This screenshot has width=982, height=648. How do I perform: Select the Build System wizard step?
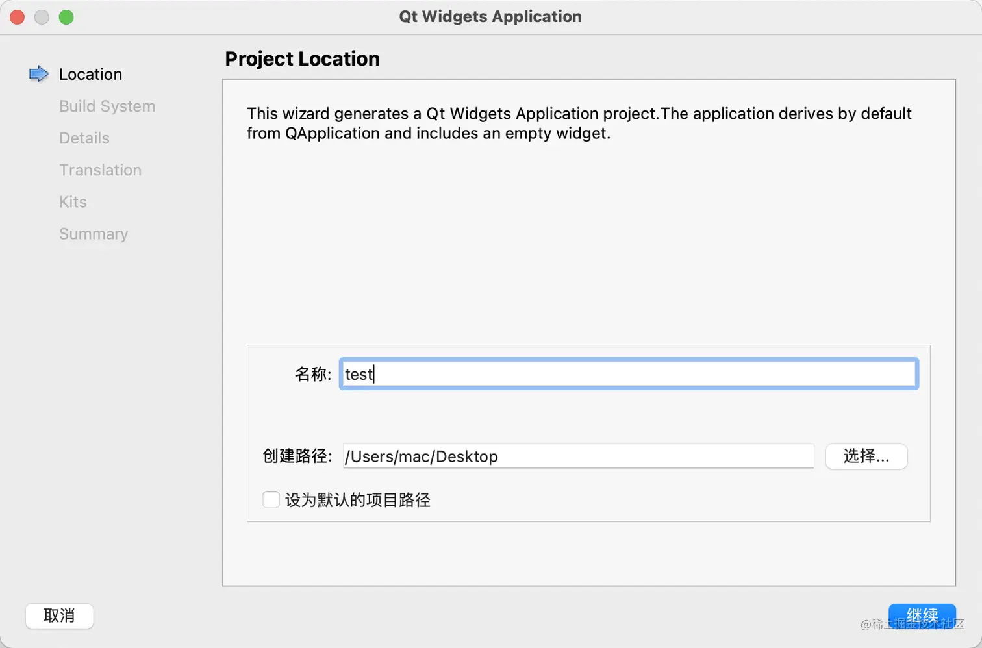[107, 106]
